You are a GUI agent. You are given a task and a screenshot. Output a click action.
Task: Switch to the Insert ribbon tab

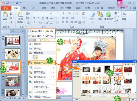25,8
